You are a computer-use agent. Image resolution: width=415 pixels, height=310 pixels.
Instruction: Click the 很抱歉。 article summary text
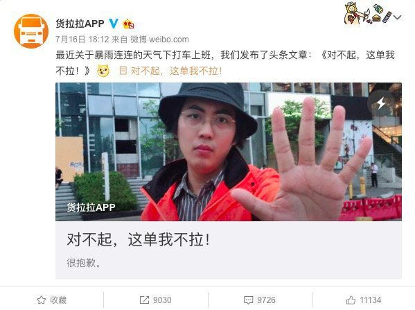pos(84,263)
